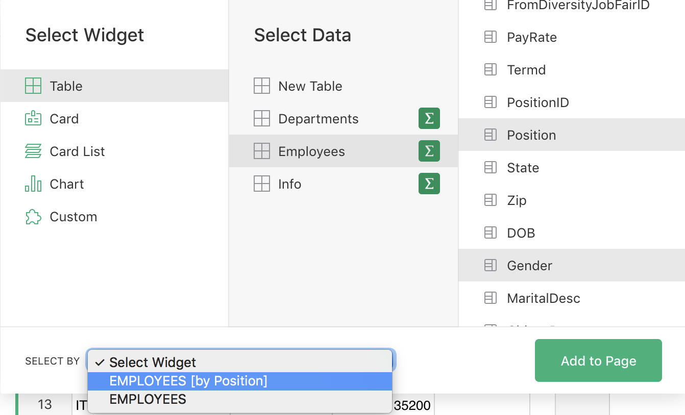The image size is (685, 415).
Task: Toggle summary sigma for Departments
Action: [x=429, y=118]
